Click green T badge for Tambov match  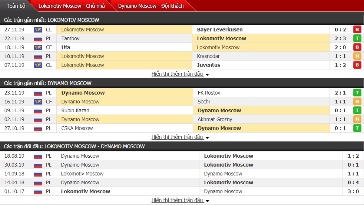tap(357, 38)
